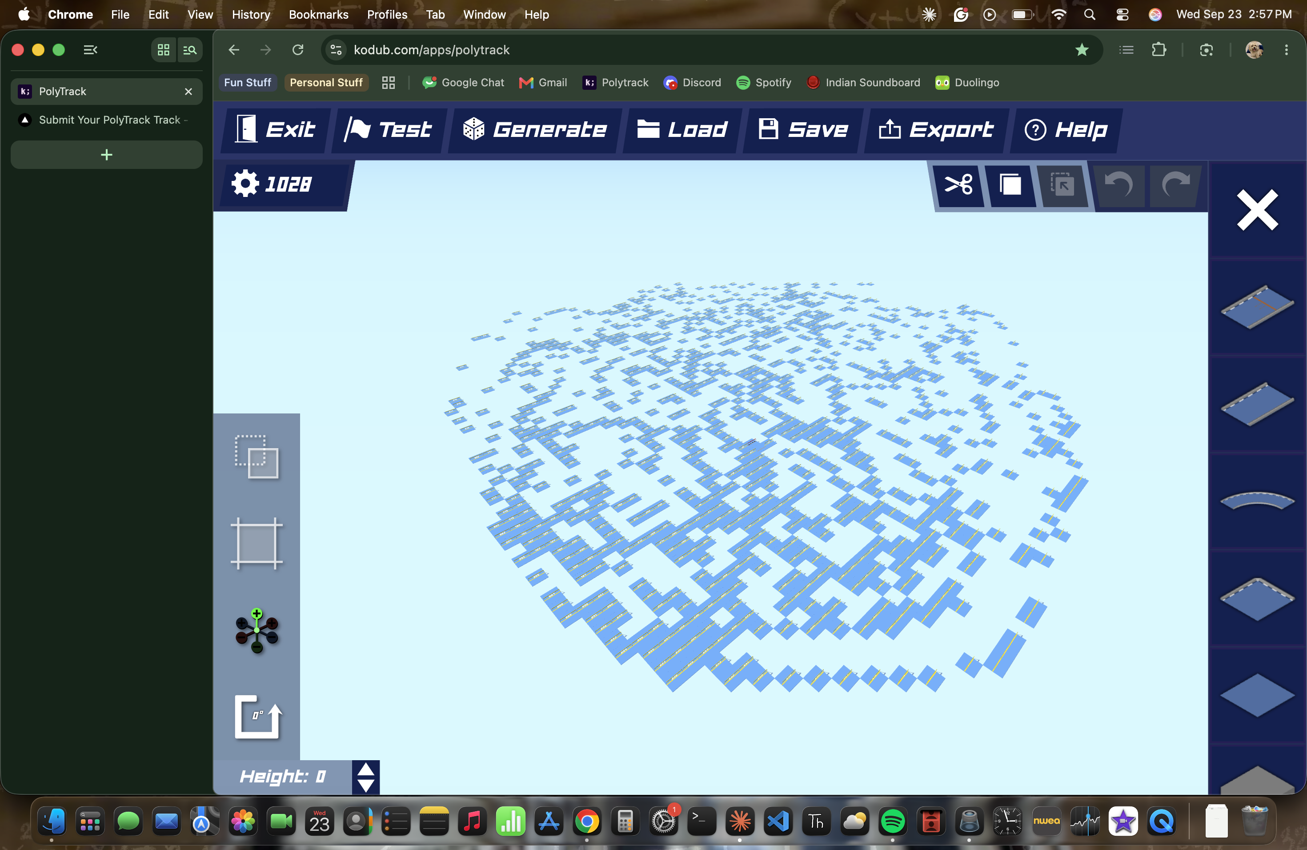
Task: Open the Spotify bookmark
Action: (764, 82)
